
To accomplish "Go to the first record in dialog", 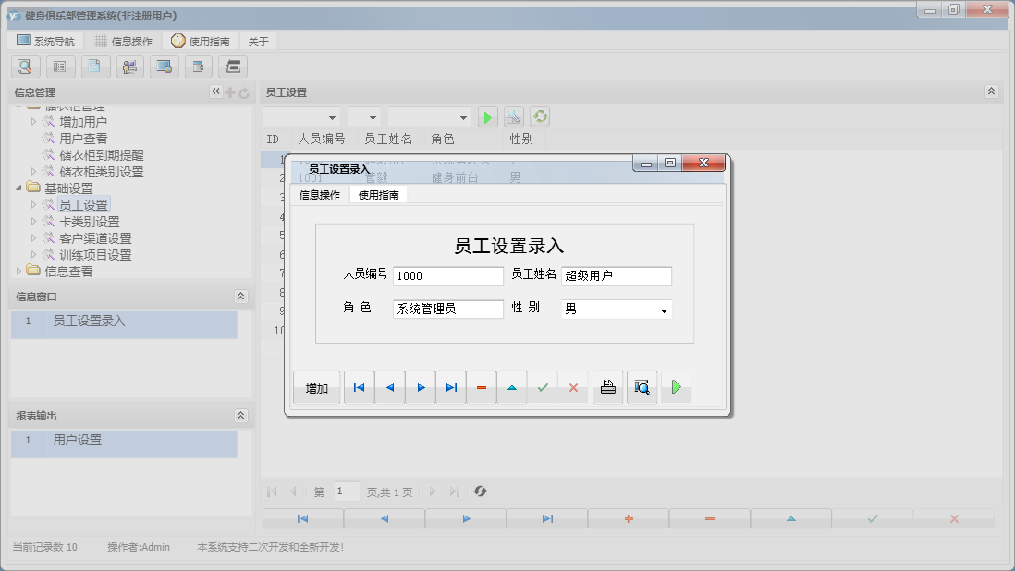I will tap(359, 388).
